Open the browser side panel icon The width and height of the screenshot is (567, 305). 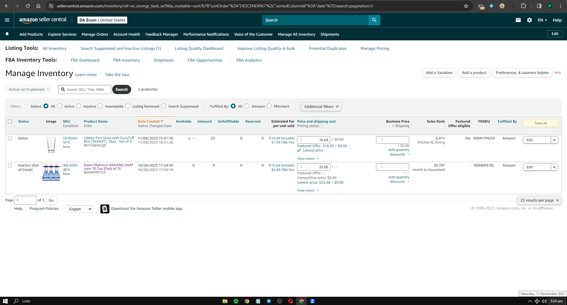tap(539, 6)
